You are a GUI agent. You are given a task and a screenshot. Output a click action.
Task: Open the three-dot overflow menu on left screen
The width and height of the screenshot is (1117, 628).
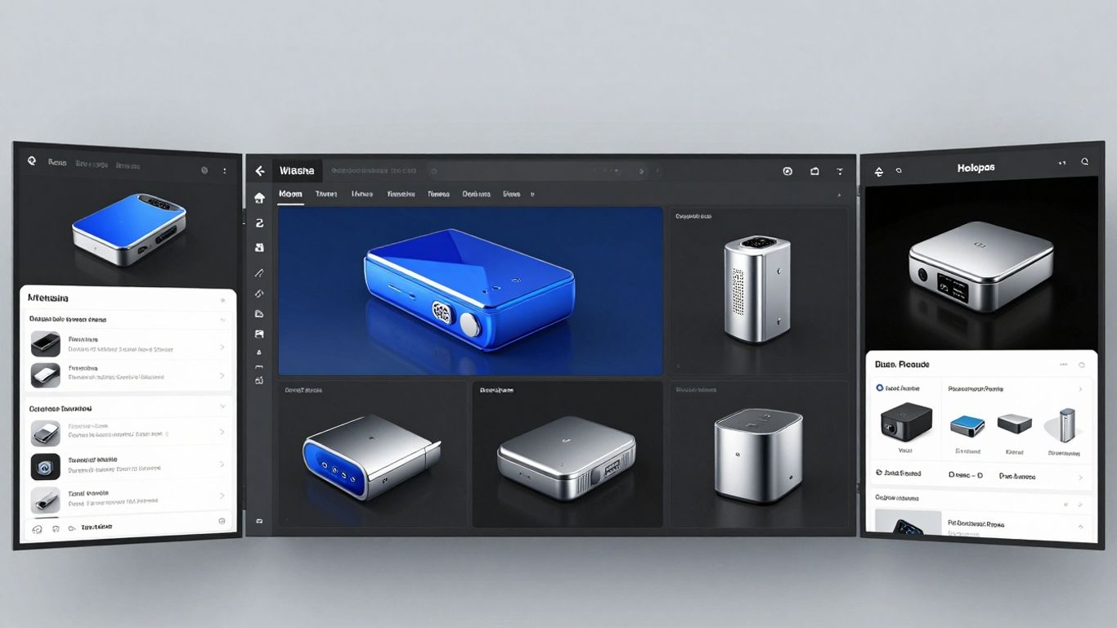click(225, 170)
